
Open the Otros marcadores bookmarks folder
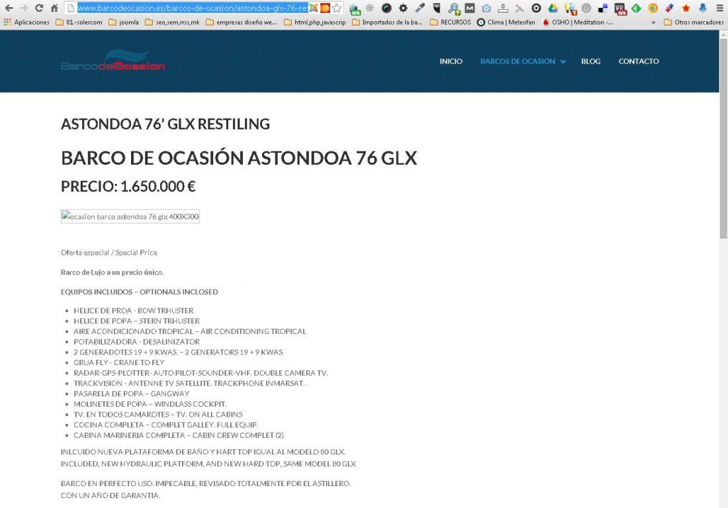pyautogui.click(x=694, y=22)
